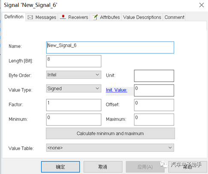The width and height of the screenshot is (208, 174).
Task: Expand the Byte Order dropdown
Action: [74, 75]
